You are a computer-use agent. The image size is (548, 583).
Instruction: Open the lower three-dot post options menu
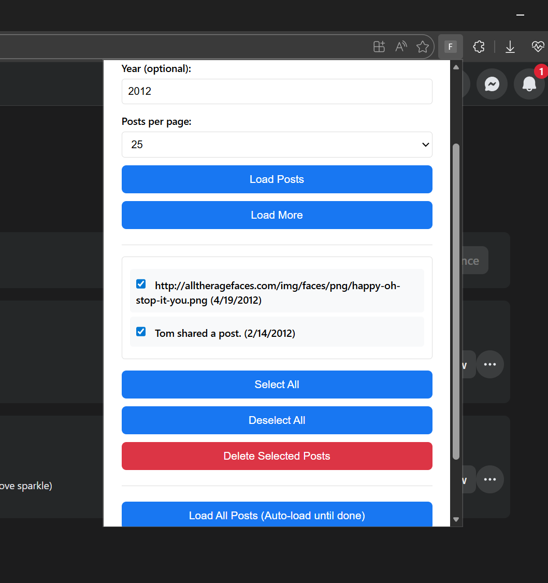tap(490, 479)
